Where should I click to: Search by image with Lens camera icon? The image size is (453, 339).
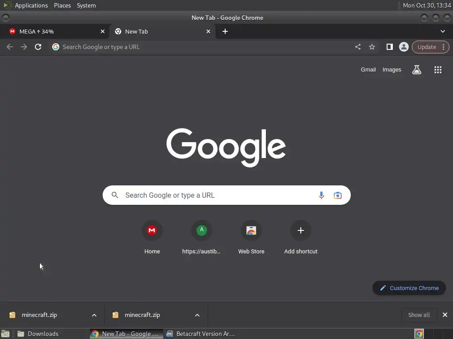338,195
